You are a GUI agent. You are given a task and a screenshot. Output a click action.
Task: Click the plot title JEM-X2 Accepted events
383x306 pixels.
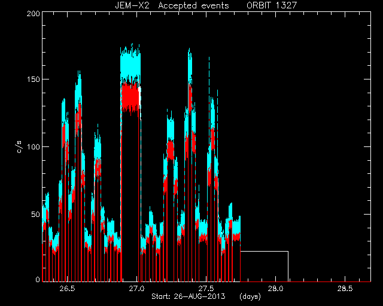pyautogui.click(x=172, y=5)
